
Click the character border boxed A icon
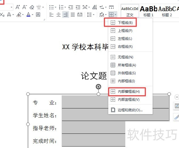38,15
